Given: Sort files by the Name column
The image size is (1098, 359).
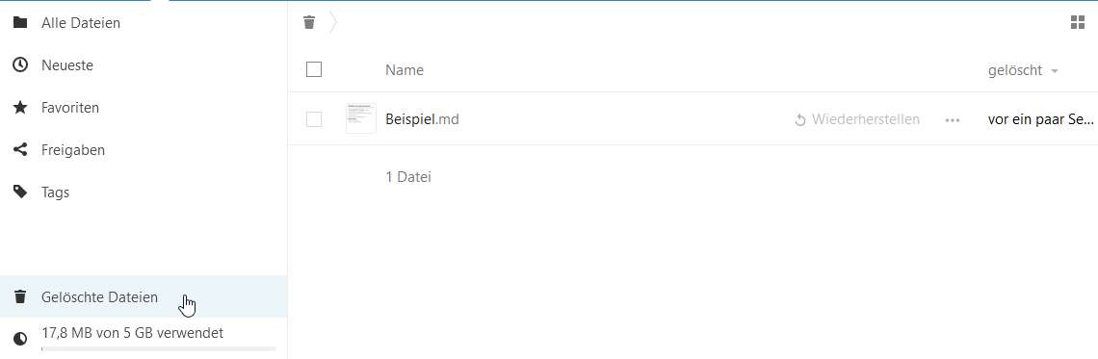Looking at the screenshot, I should pyautogui.click(x=405, y=70).
